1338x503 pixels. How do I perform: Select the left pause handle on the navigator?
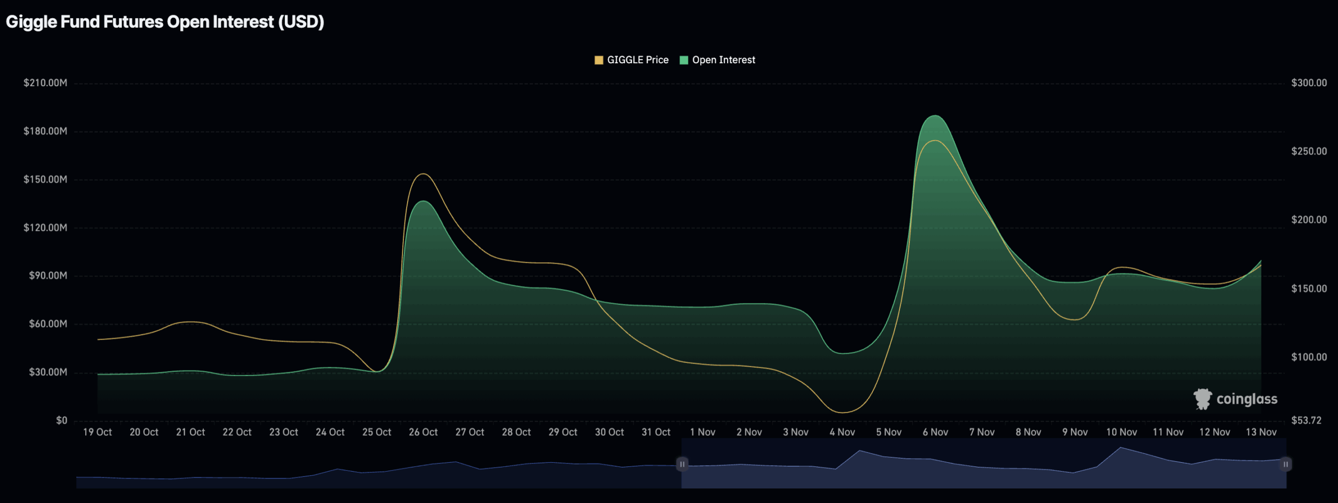coord(683,464)
